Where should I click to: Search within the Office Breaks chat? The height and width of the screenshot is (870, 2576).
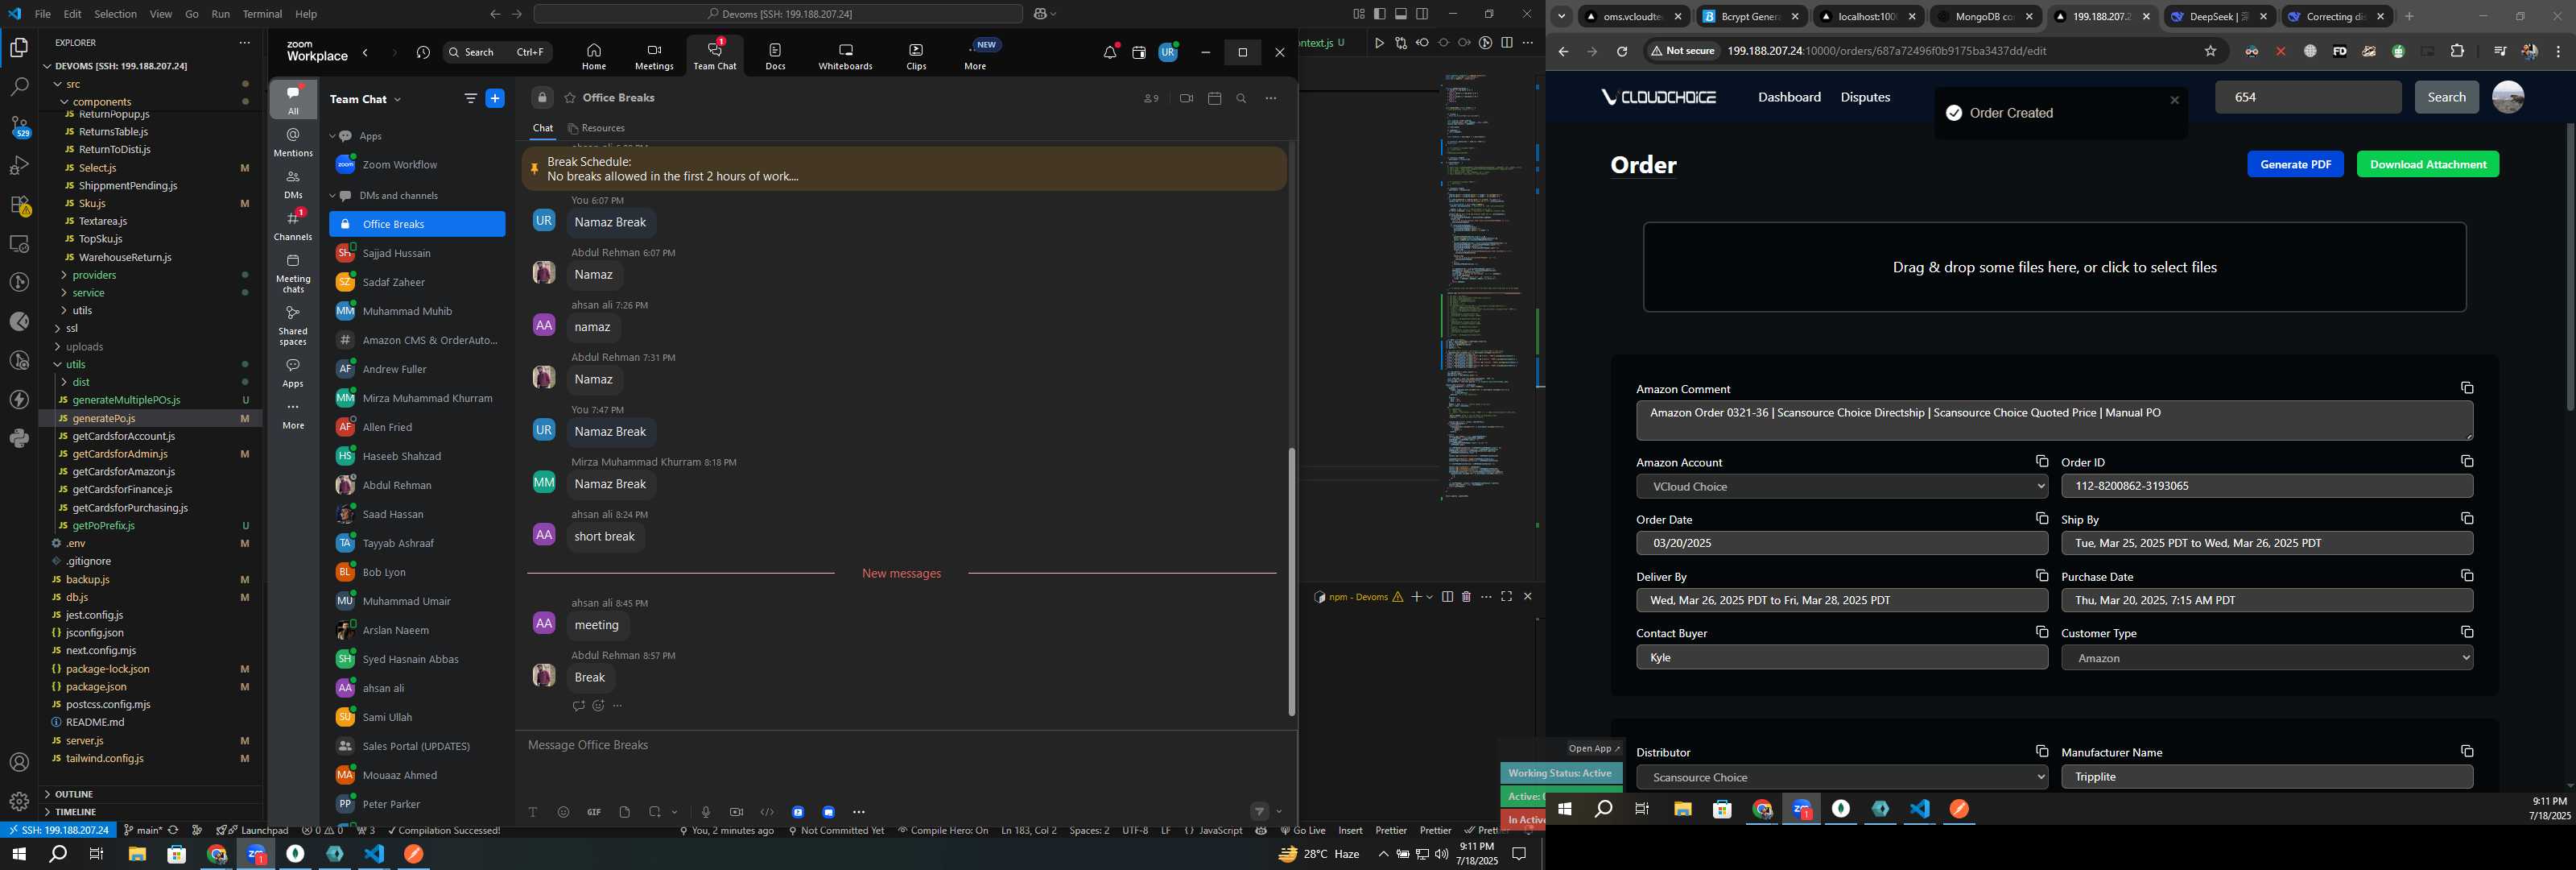pos(1242,98)
